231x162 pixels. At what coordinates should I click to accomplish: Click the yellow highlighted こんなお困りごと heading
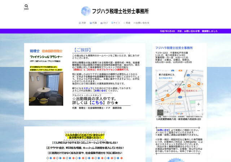point(85,136)
